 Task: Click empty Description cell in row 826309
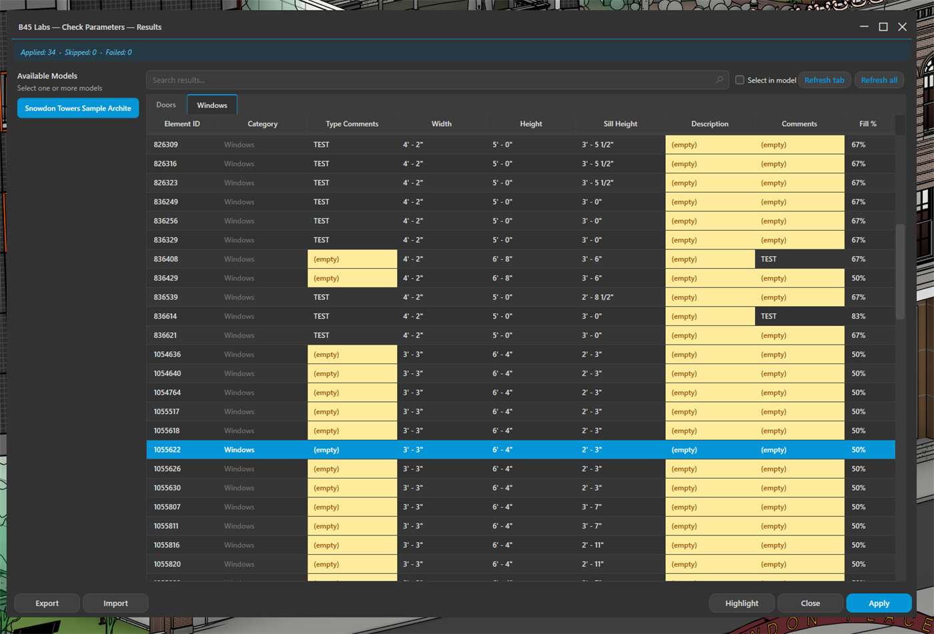(x=710, y=145)
